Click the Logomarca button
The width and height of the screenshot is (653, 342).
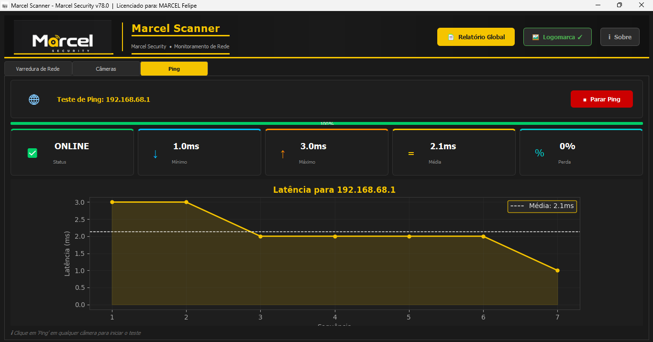pos(557,37)
